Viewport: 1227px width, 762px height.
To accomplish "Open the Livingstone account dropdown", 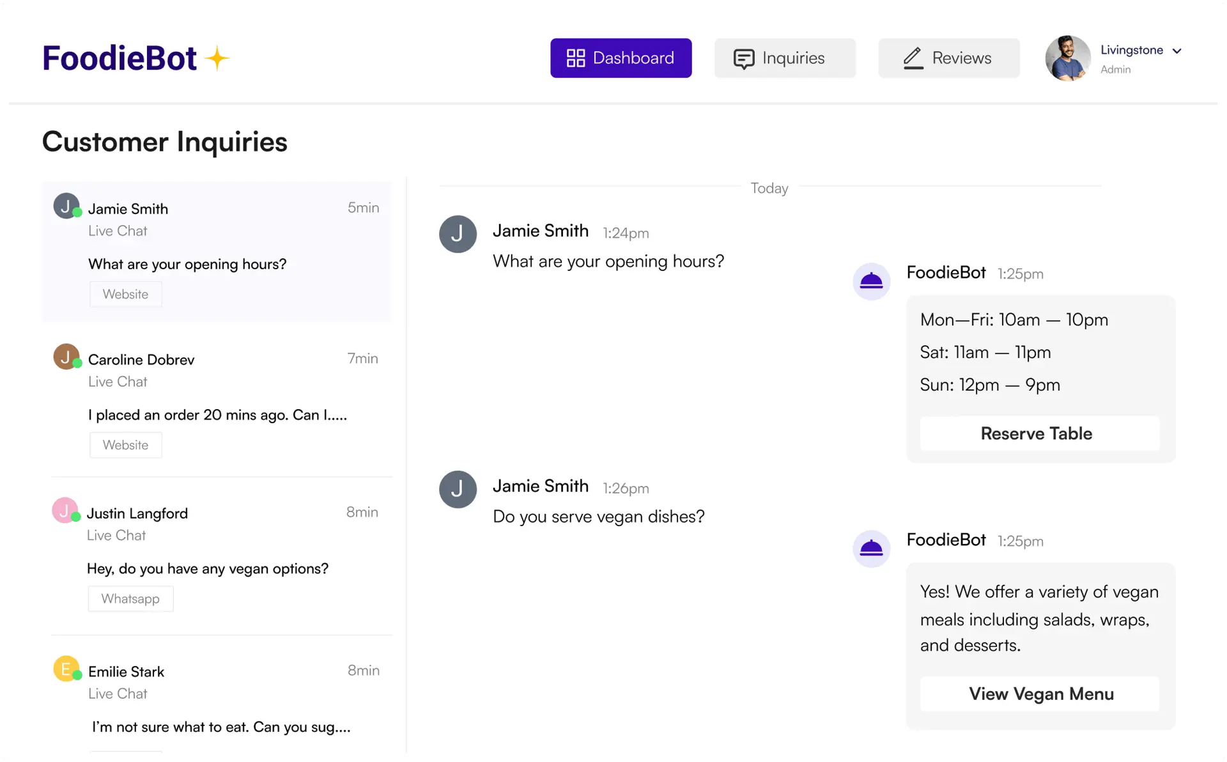I will pyautogui.click(x=1178, y=51).
